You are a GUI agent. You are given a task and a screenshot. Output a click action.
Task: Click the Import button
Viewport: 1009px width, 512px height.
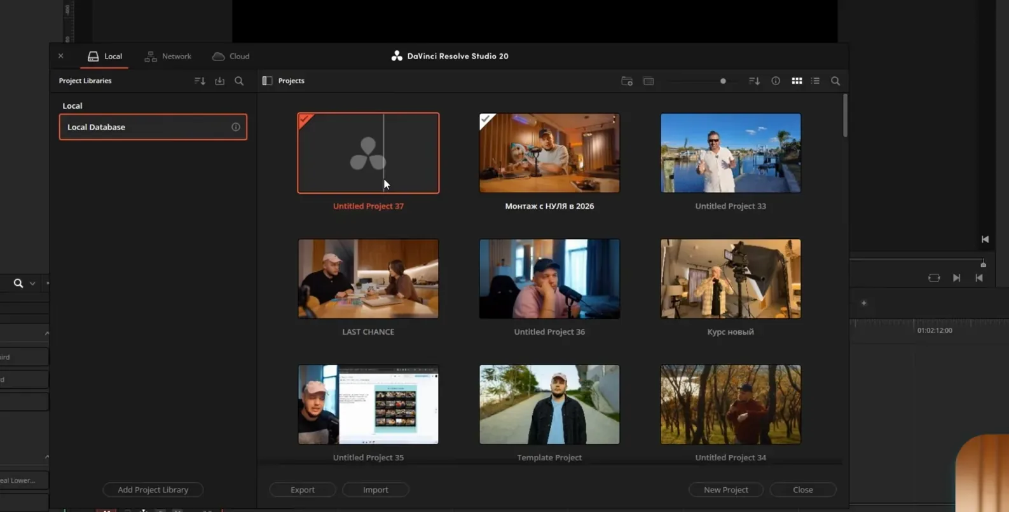(x=375, y=490)
